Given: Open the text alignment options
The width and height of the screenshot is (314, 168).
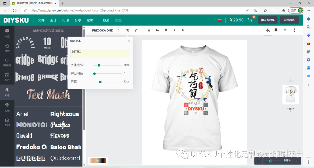Looking at the screenshot, I should [x=149, y=30].
